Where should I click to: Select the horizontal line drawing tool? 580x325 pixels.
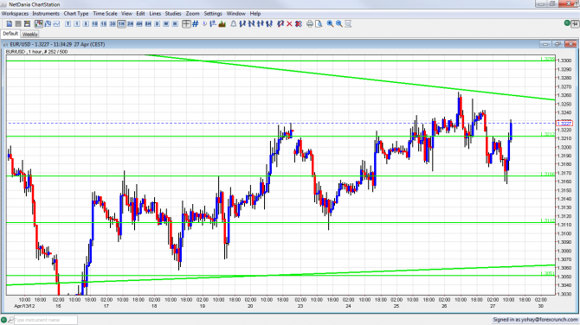[261, 24]
